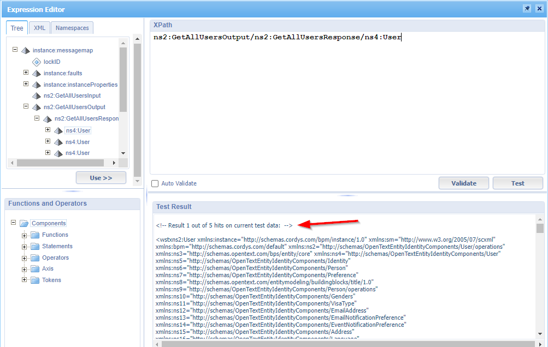548x347 pixels.
Task: Click the Use >> button
Action: (101, 178)
